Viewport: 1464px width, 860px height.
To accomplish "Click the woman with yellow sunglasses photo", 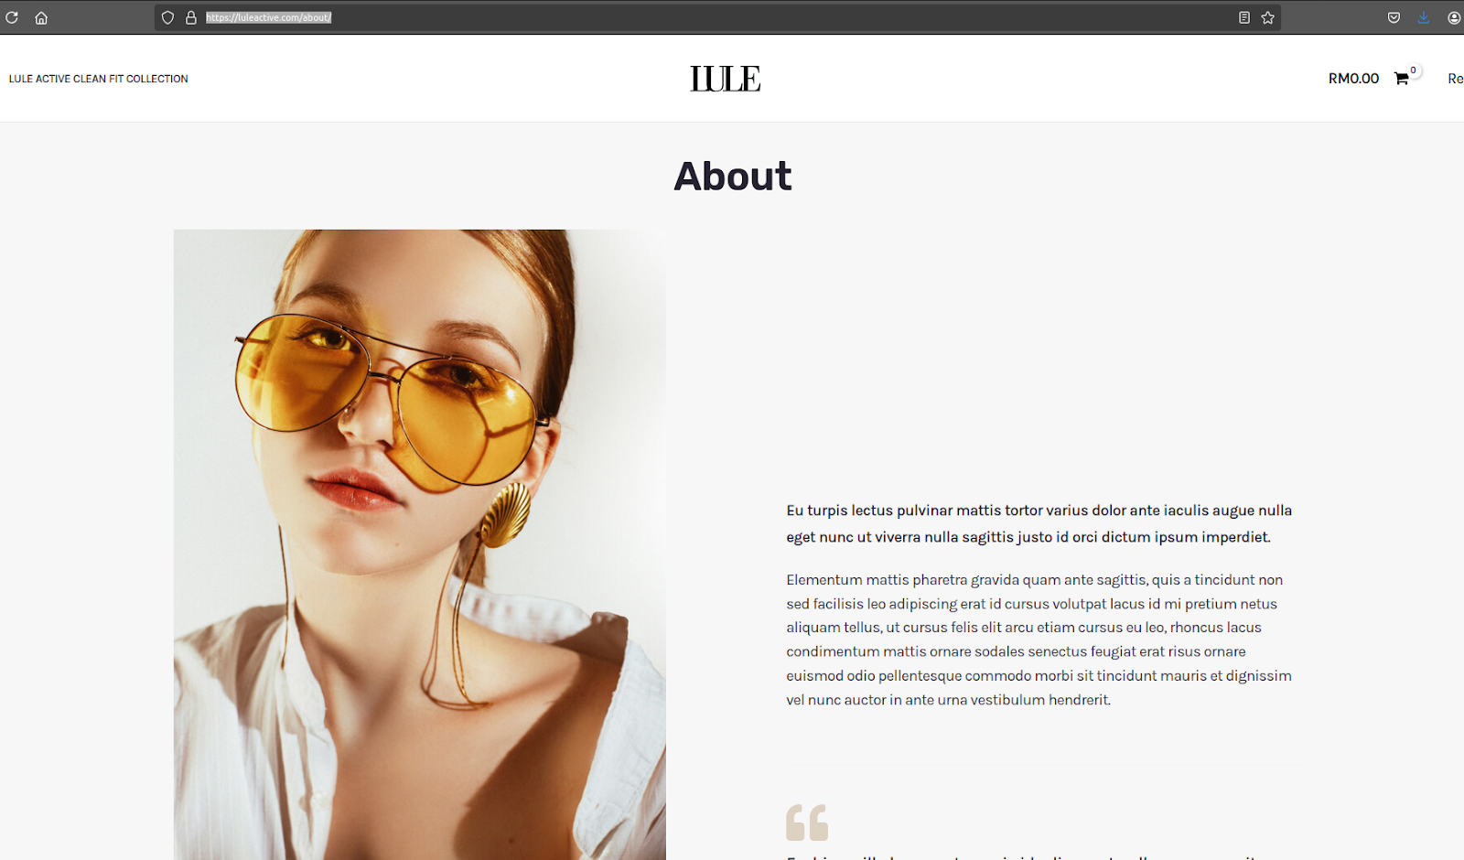I will pos(420,544).
